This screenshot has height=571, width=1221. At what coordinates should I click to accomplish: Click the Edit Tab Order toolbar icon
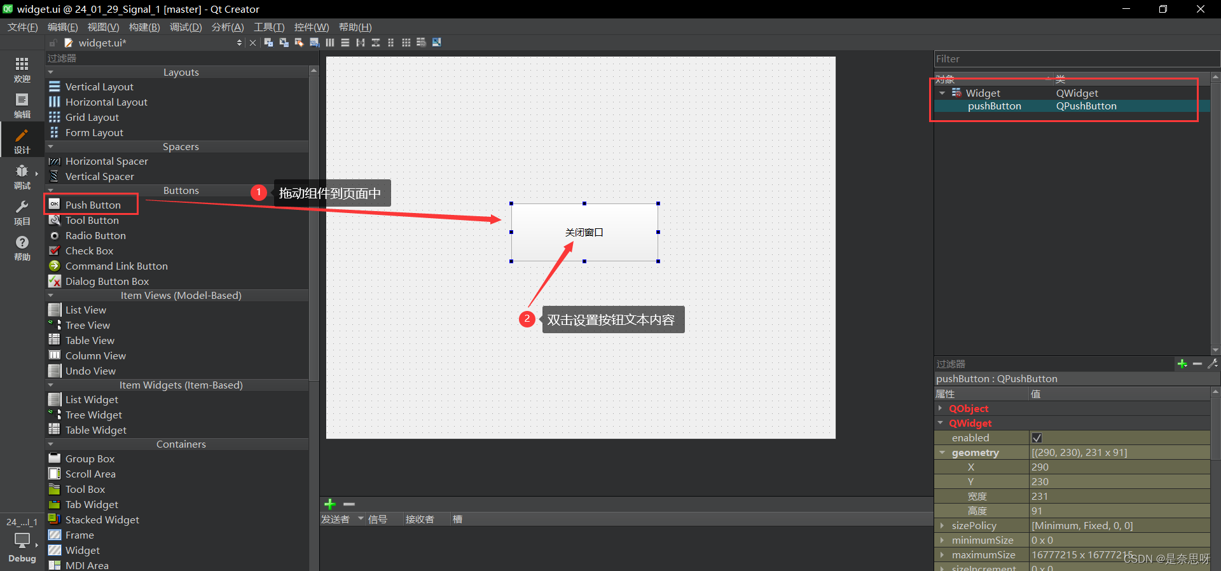[314, 43]
